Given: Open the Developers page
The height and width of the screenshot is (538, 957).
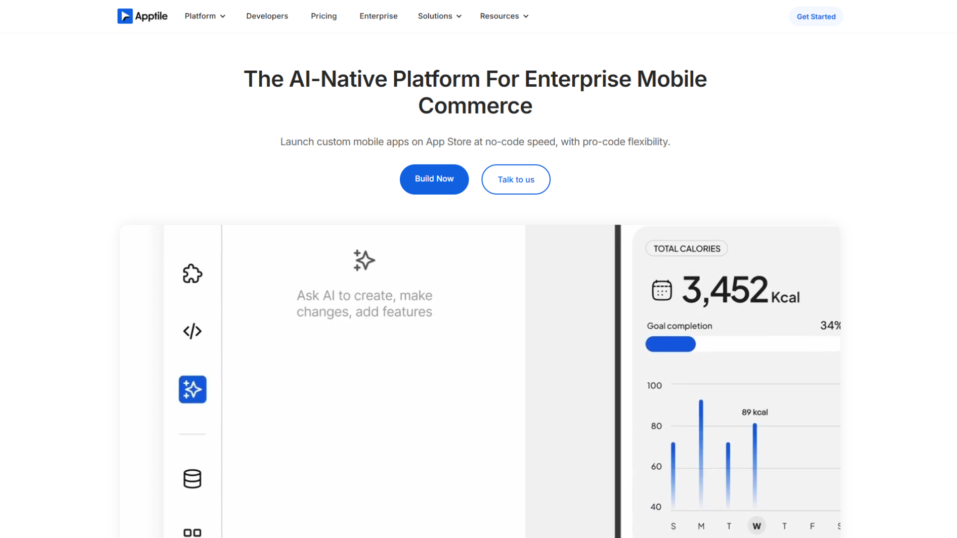Looking at the screenshot, I should pos(267,16).
